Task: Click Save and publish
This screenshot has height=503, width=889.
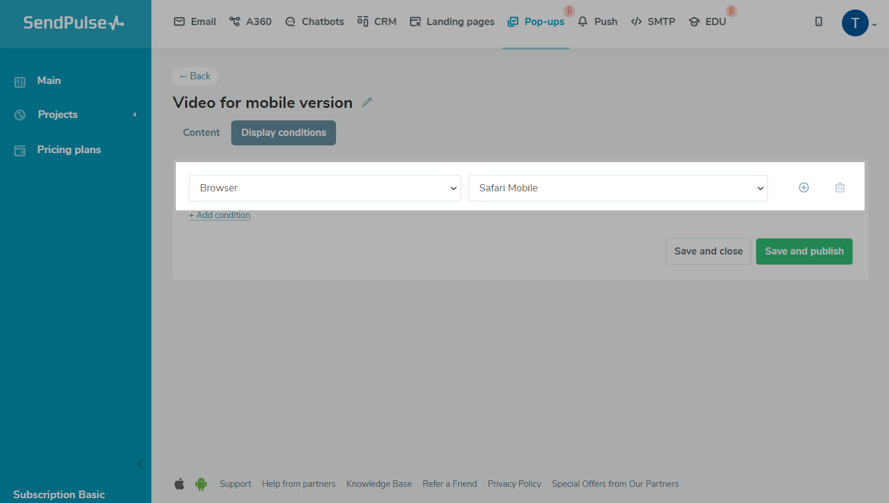Action: [x=804, y=251]
